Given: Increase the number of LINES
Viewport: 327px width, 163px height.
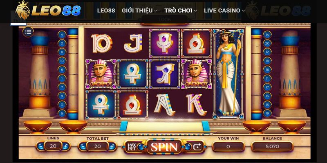Looking at the screenshot, I should 65,146.
